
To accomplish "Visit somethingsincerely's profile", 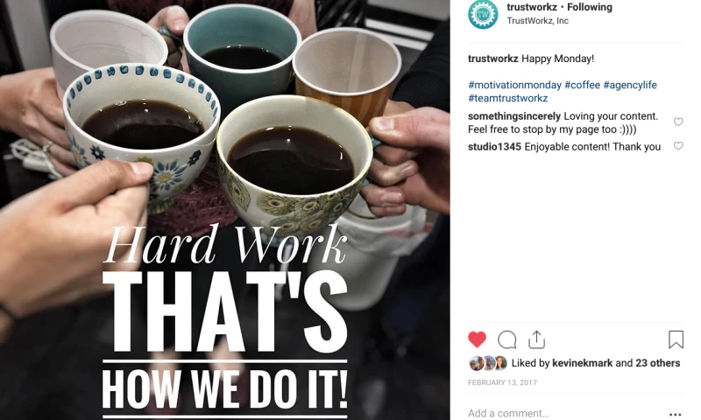I will point(514,116).
